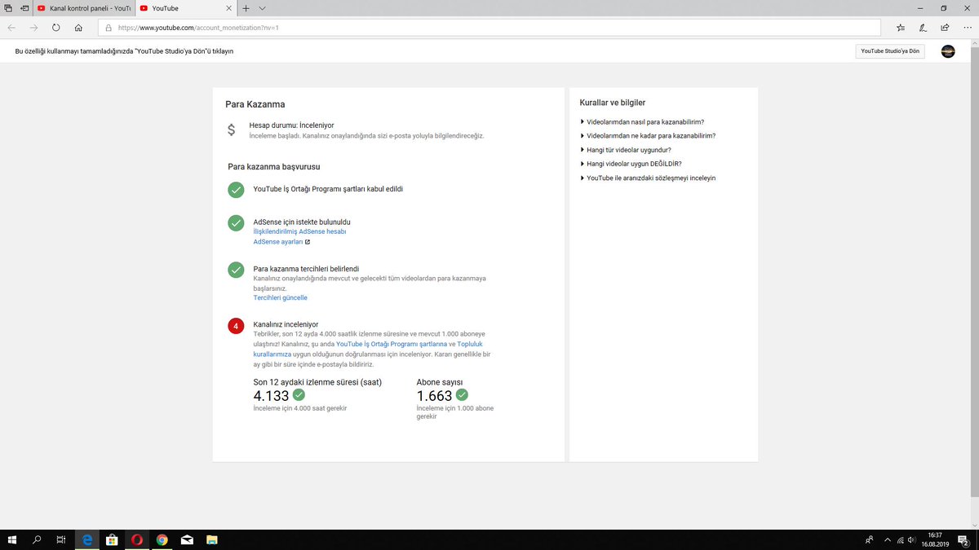Open Edge settings and more menu
This screenshot has height=550, width=979.
pos(966,27)
